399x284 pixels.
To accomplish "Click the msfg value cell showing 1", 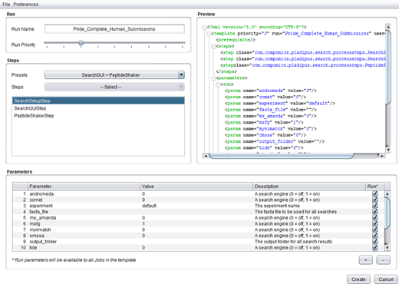I will [196, 223].
